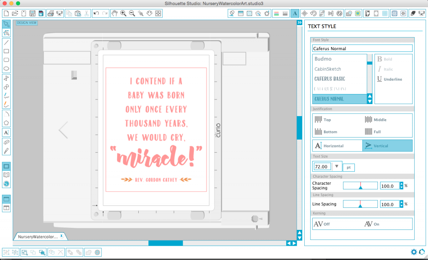This screenshot has width=428, height=260.
Task: Pick the Draw Ellipse tool
Action: click(6, 69)
